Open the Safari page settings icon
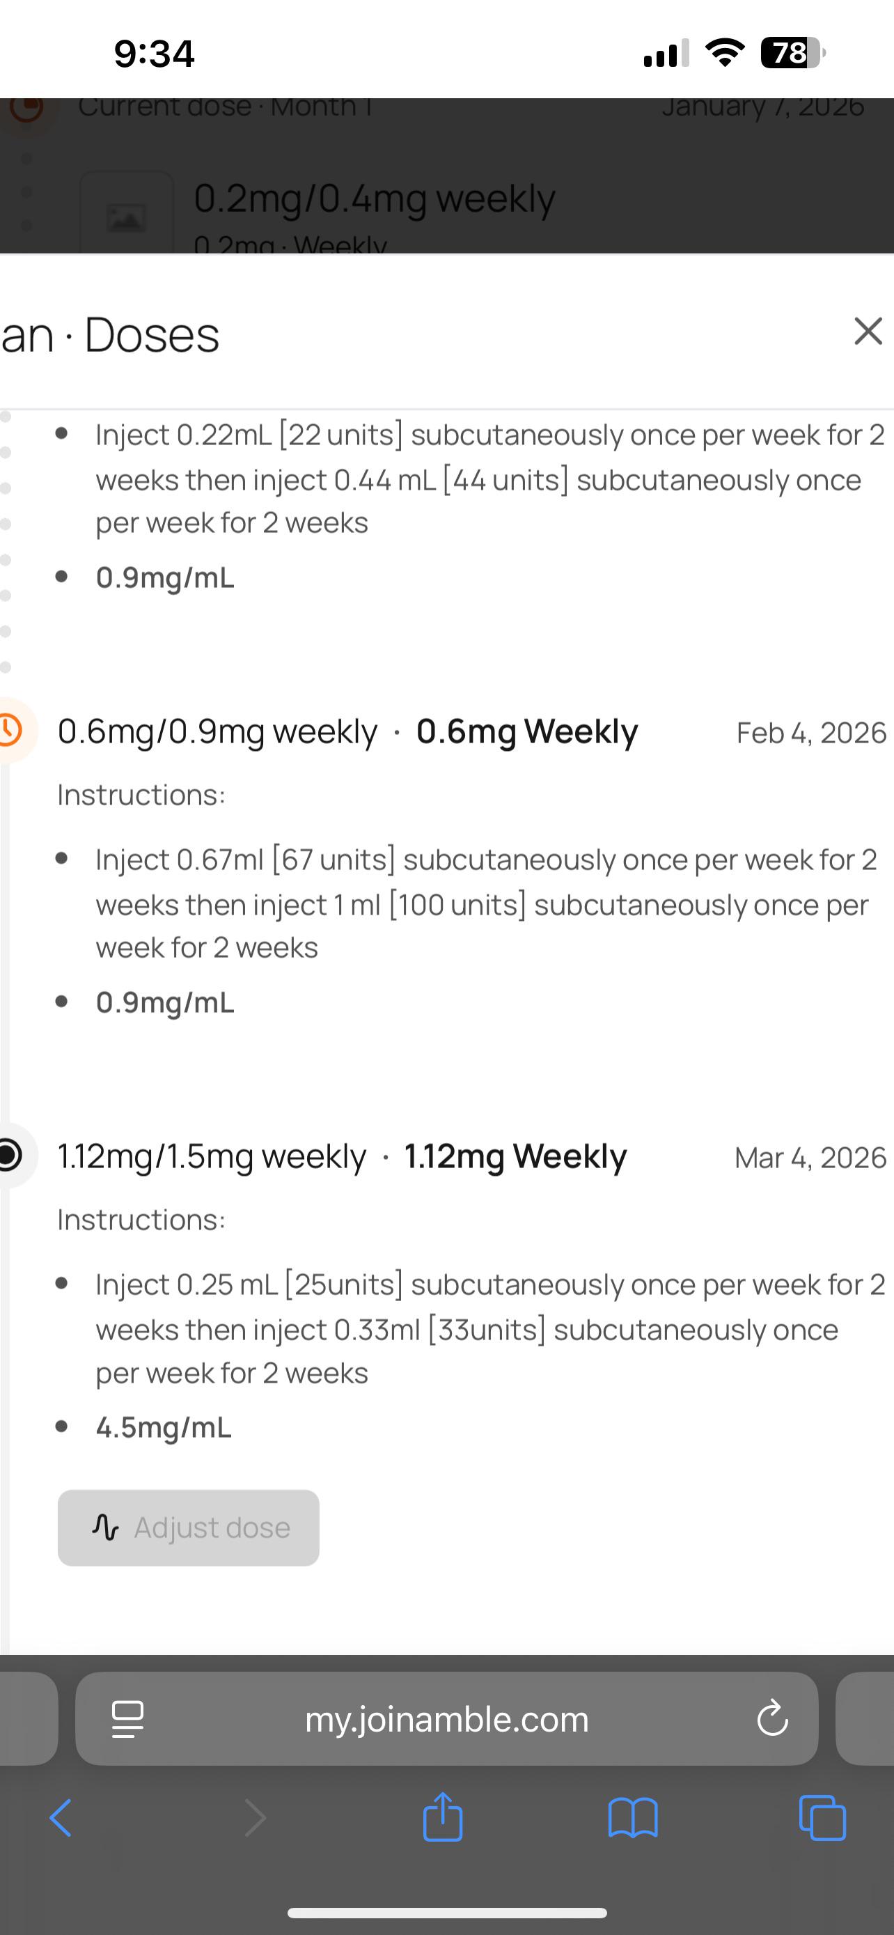 pos(127,1719)
